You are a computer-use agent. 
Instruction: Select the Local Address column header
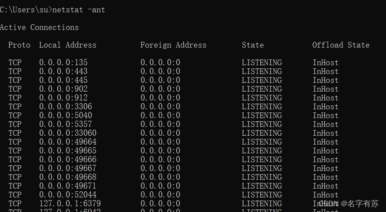[68, 45]
